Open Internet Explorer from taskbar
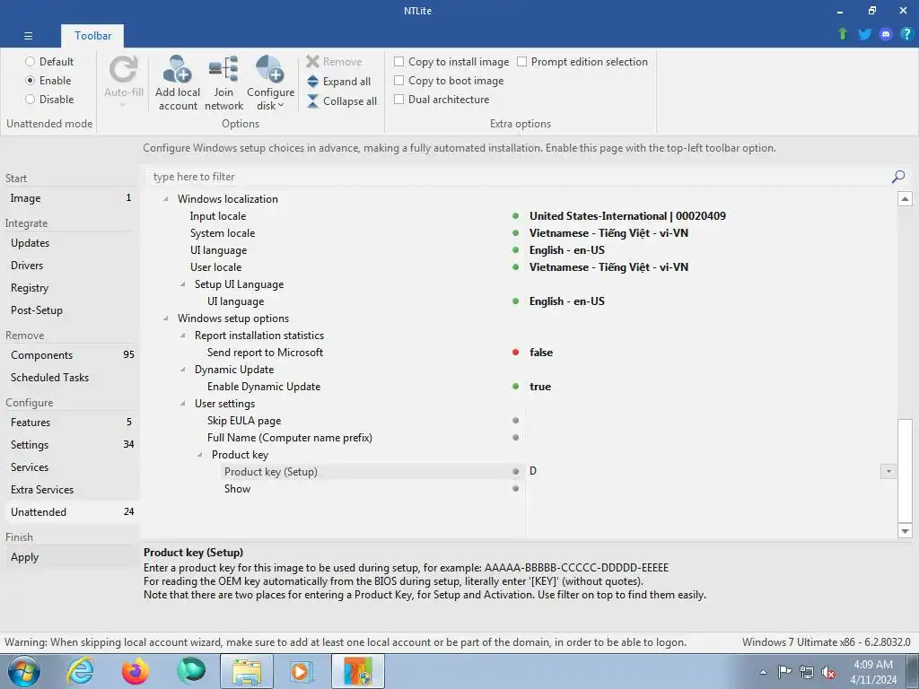Viewport: 919px width, 689px height. [x=80, y=671]
